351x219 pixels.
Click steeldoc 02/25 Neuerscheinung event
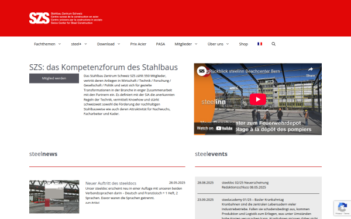(245, 183)
